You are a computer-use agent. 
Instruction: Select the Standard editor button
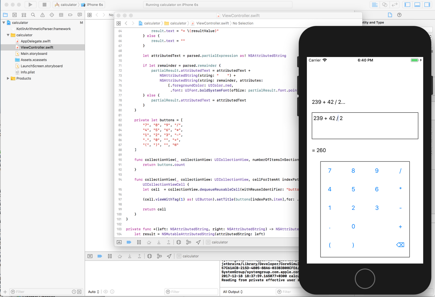click(375, 5)
